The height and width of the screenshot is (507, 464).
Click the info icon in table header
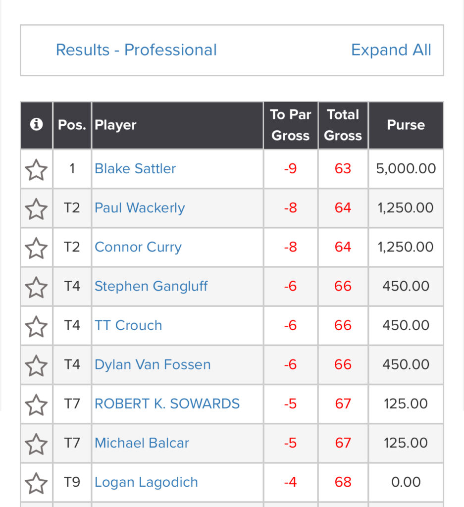(36, 124)
